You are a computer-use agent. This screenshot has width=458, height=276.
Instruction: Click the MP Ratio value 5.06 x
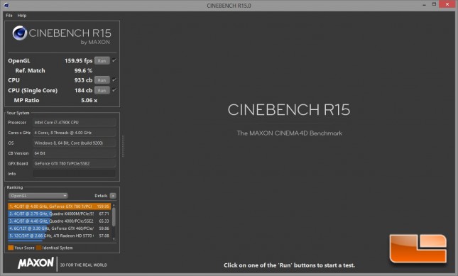pos(89,100)
